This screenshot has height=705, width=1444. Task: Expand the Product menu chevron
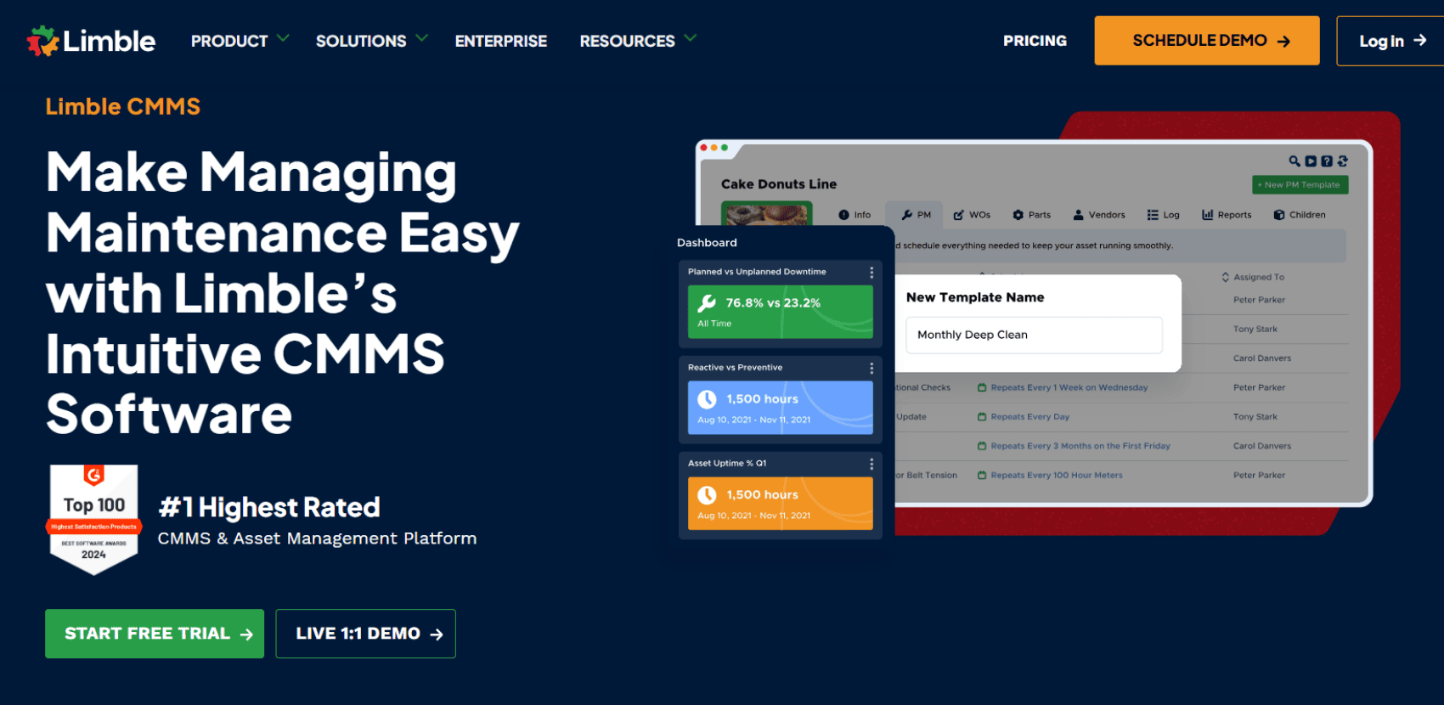(x=284, y=38)
